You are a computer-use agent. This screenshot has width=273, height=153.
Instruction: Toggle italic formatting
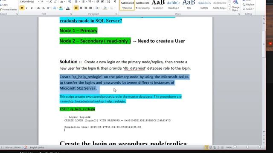tap(26, 8)
